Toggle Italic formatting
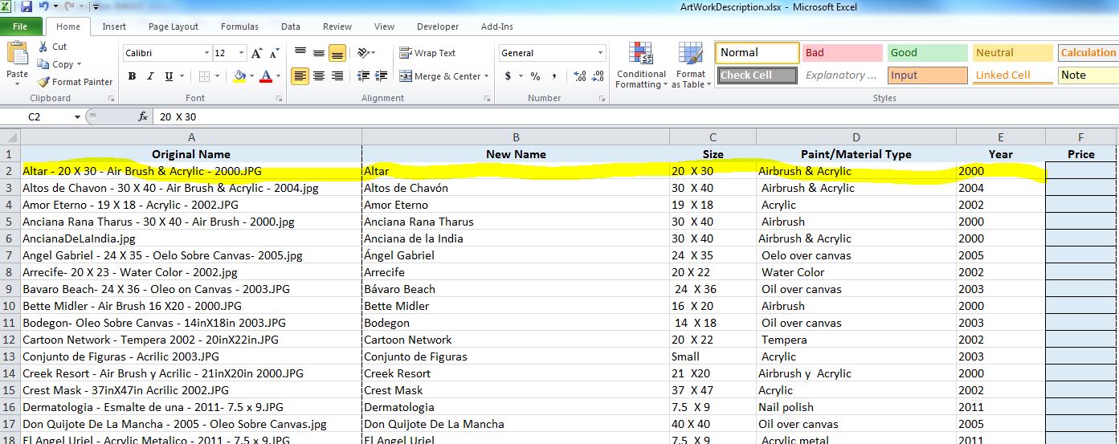Screen dimensions: 1119x444 click(149, 76)
